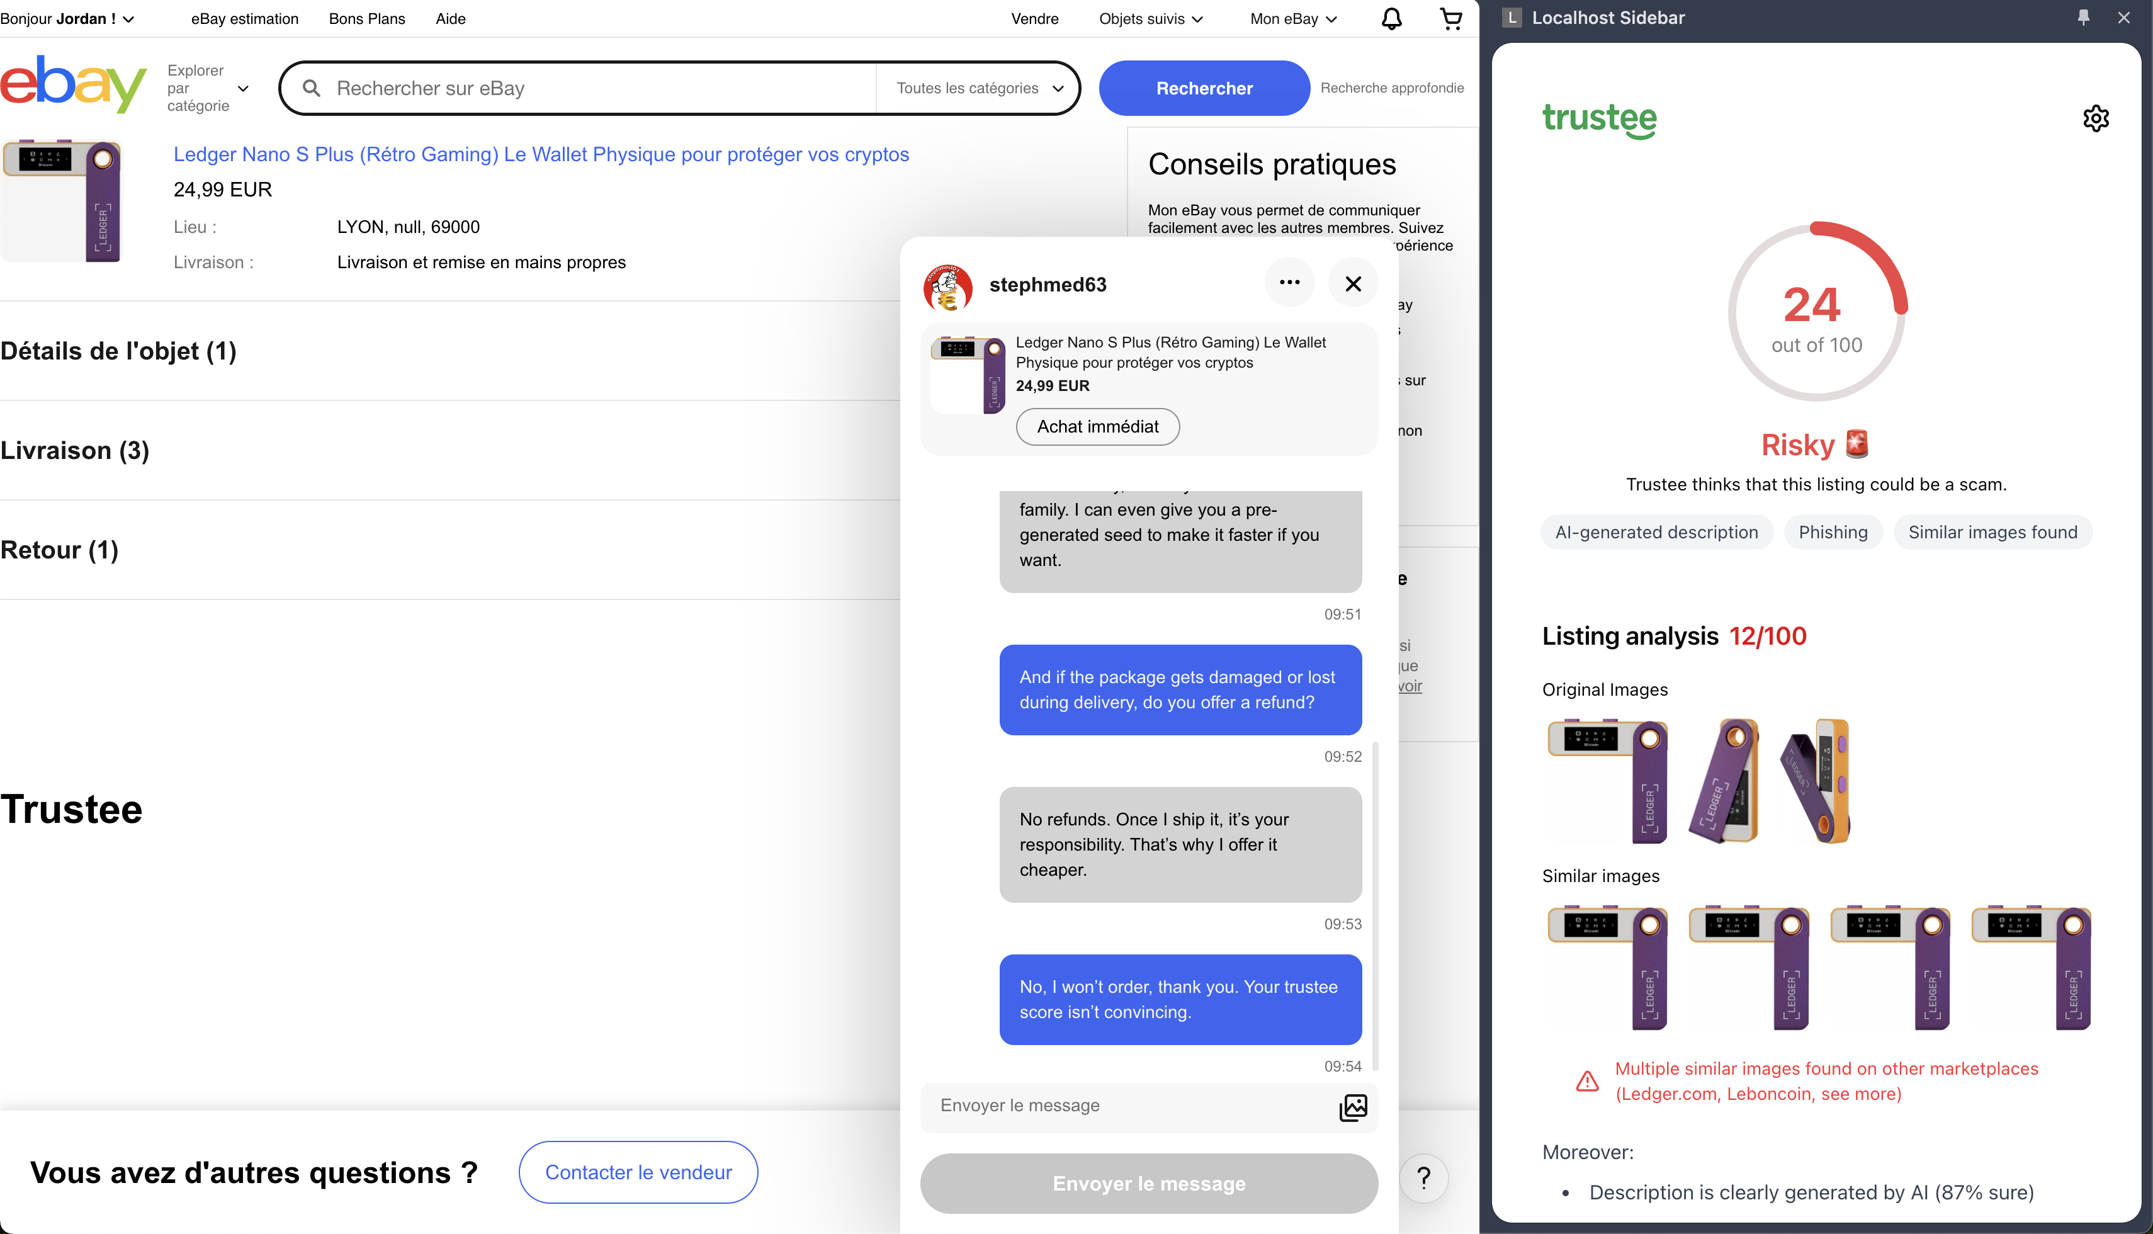Click the Rechercher button
The height and width of the screenshot is (1234, 2153).
1203,88
